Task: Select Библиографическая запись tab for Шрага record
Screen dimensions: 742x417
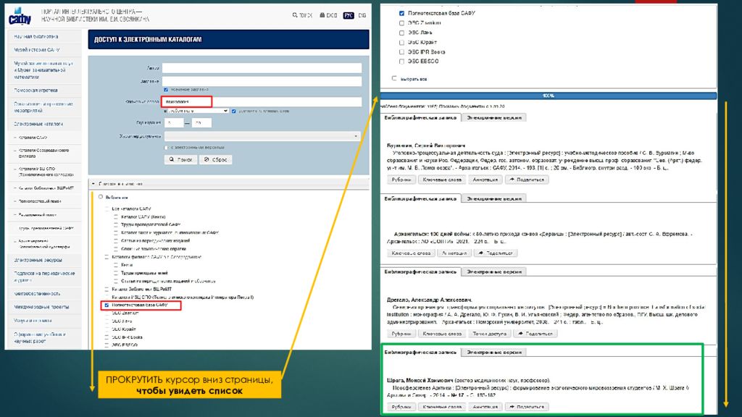Action: point(421,353)
